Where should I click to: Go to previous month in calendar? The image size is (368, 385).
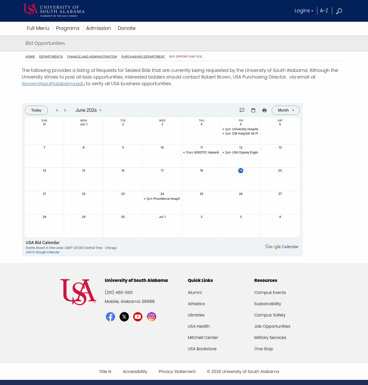point(57,110)
